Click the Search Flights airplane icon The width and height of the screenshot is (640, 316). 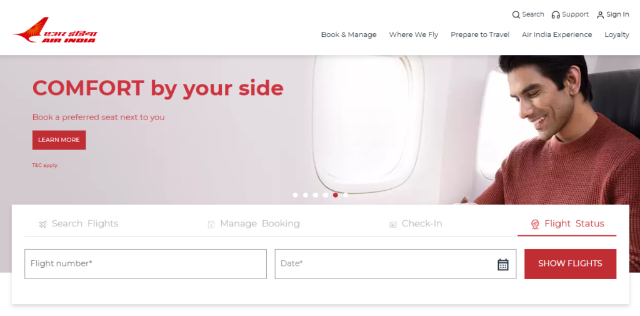42,224
